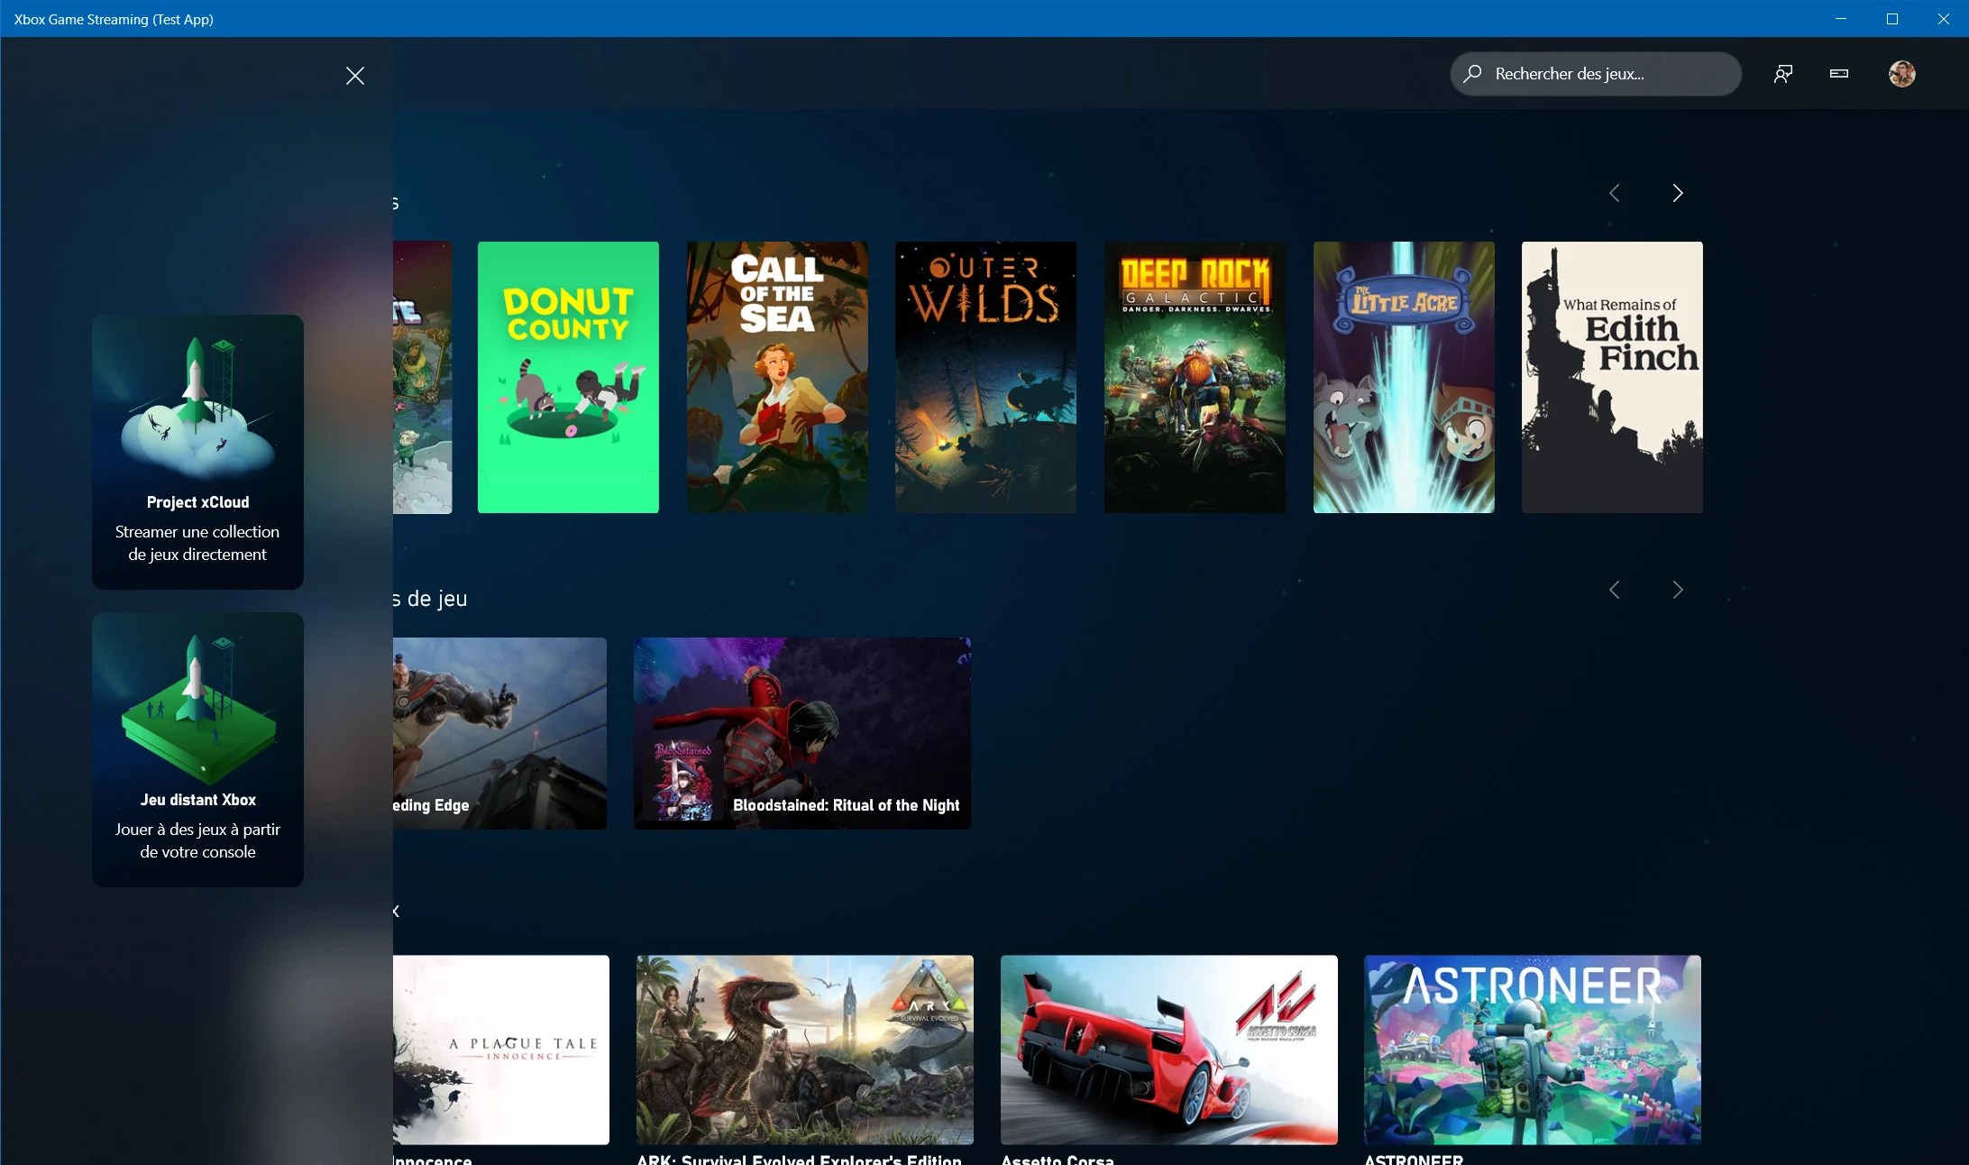Open Call of the Sea game tile
1969x1165 pixels.
click(777, 377)
